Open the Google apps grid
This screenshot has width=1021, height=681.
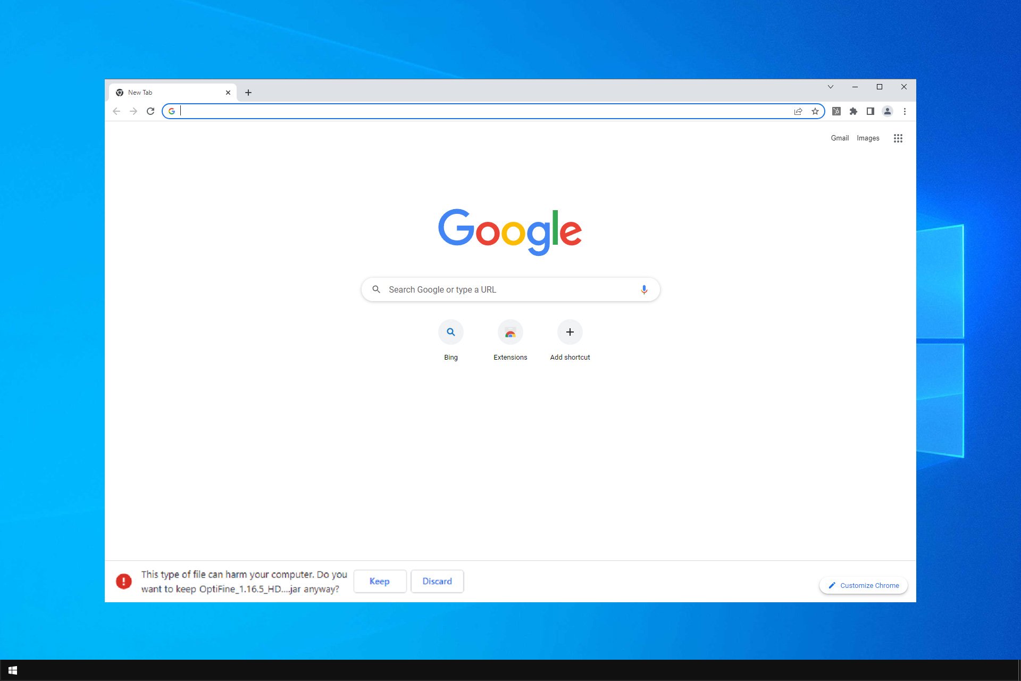point(898,138)
